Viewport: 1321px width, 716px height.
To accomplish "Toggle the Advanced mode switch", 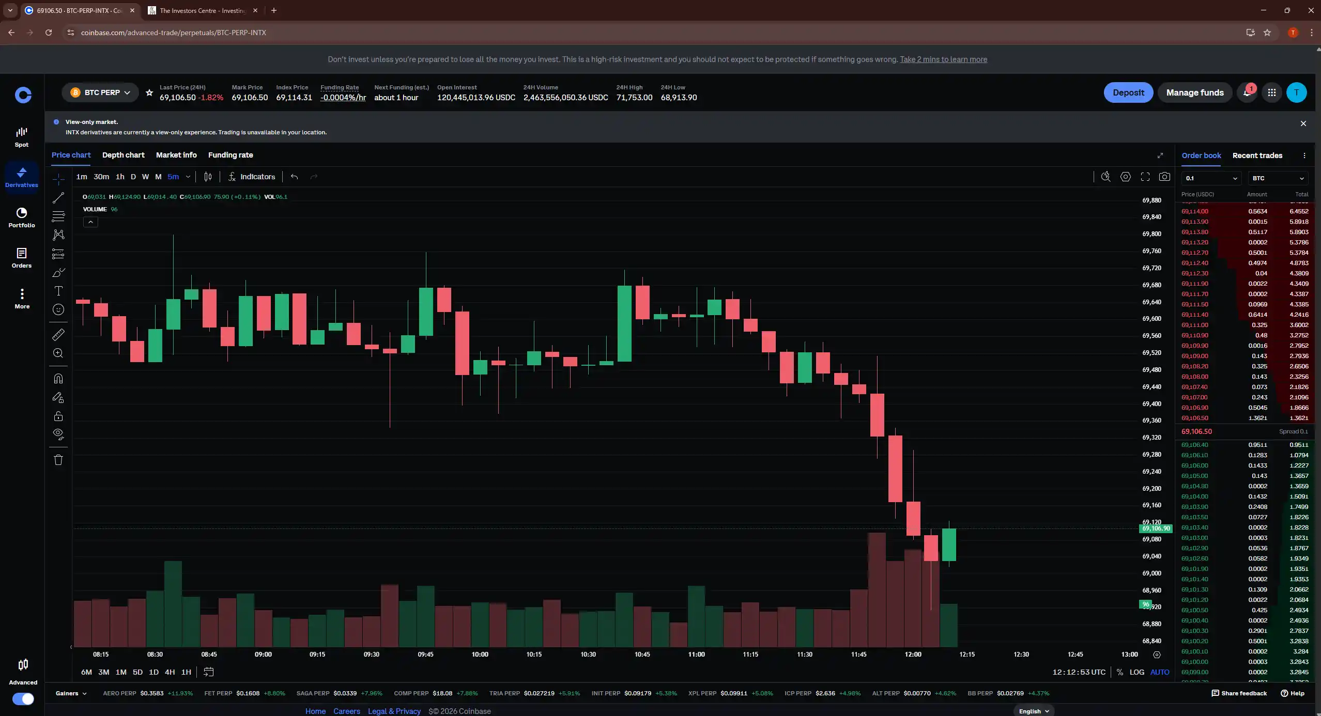I will [x=23, y=699].
